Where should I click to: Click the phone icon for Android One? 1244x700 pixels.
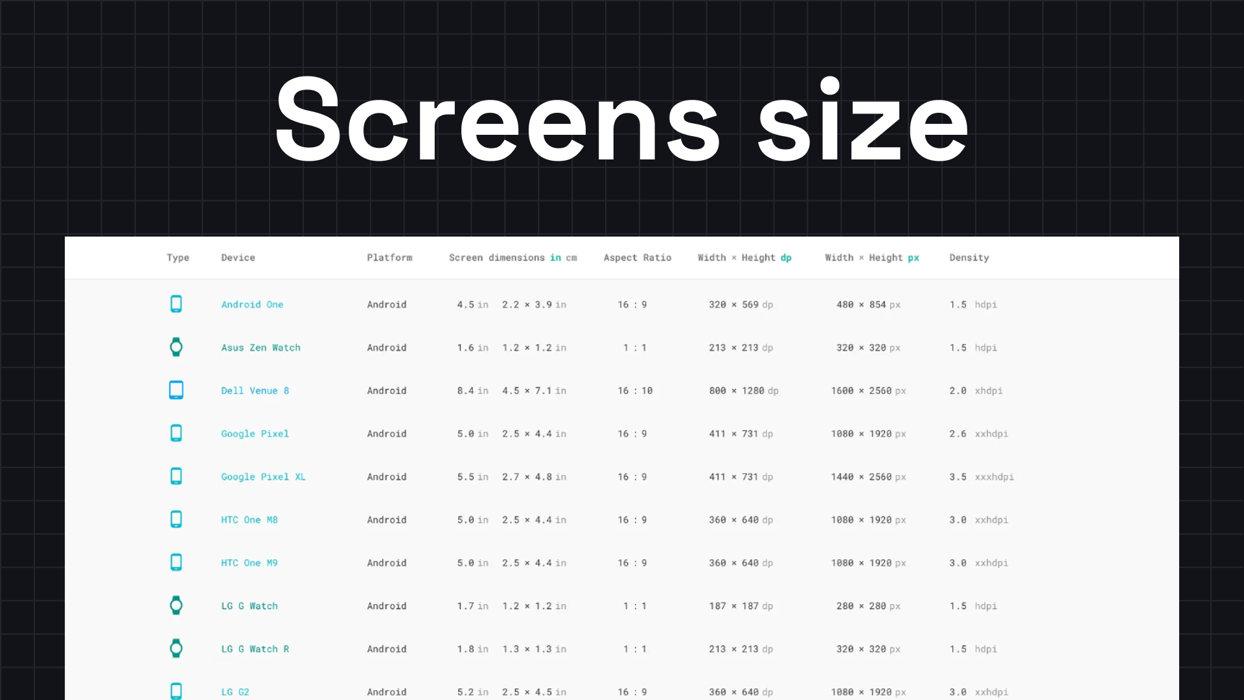pos(176,304)
